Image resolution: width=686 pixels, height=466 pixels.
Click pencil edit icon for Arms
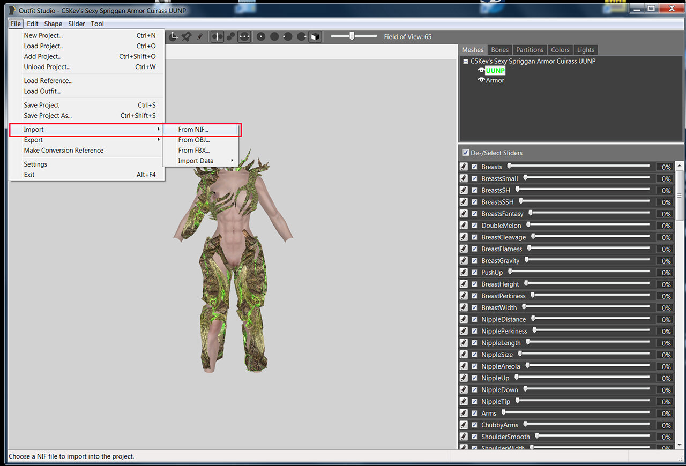pos(464,414)
